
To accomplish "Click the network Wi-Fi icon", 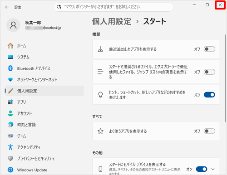I will (x=10, y=79).
